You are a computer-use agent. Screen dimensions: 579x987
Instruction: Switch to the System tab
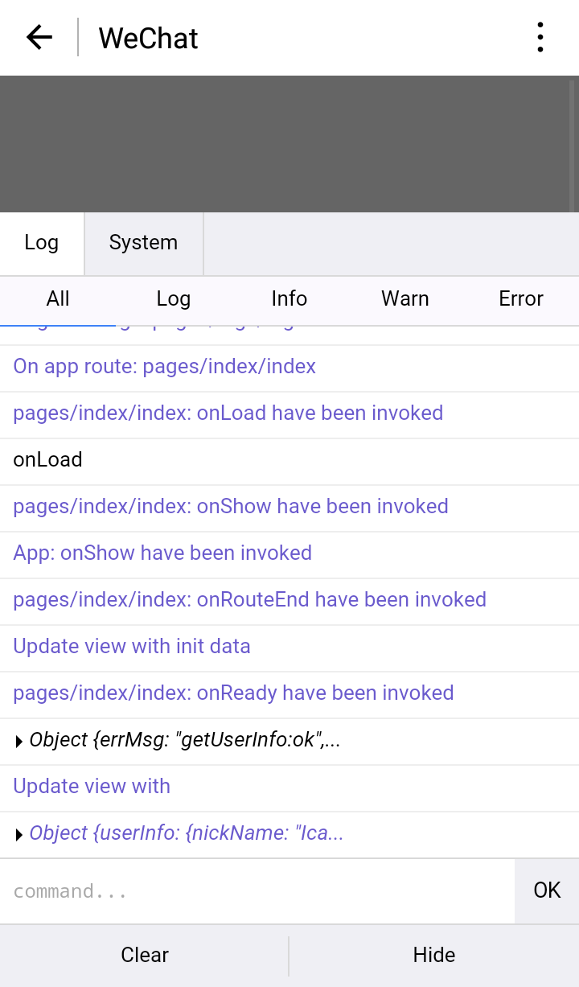(x=143, y=243)
